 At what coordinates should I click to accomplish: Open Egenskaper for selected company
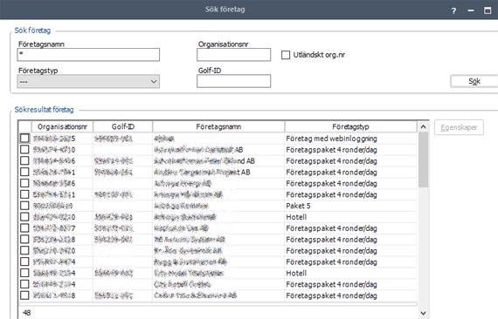pyautogui.click(x=459, y=127)
